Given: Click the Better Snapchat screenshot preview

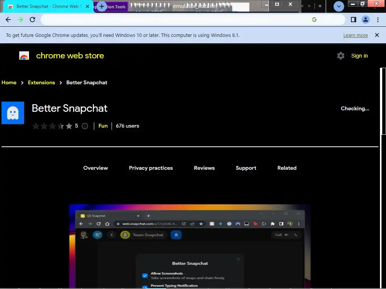Looking at the screenshot, I should coord(190,246).
